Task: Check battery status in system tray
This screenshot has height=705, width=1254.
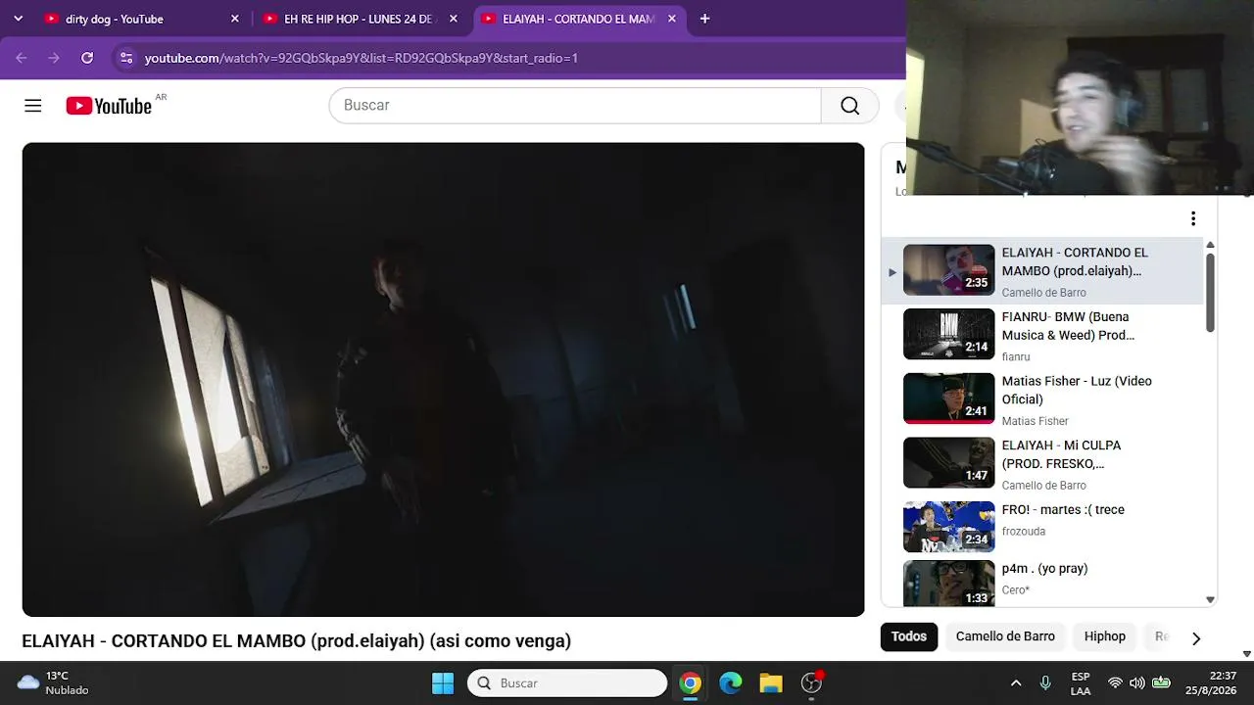Action: pyautogui.click(x=1161, y=683)
